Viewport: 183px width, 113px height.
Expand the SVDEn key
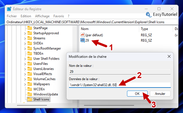click(x=25, y=44)
